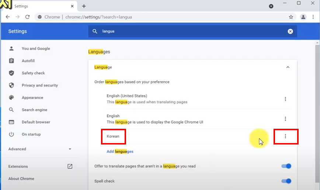Open On startup settings
The image size is (320, 190).
(x=31, y=134)
